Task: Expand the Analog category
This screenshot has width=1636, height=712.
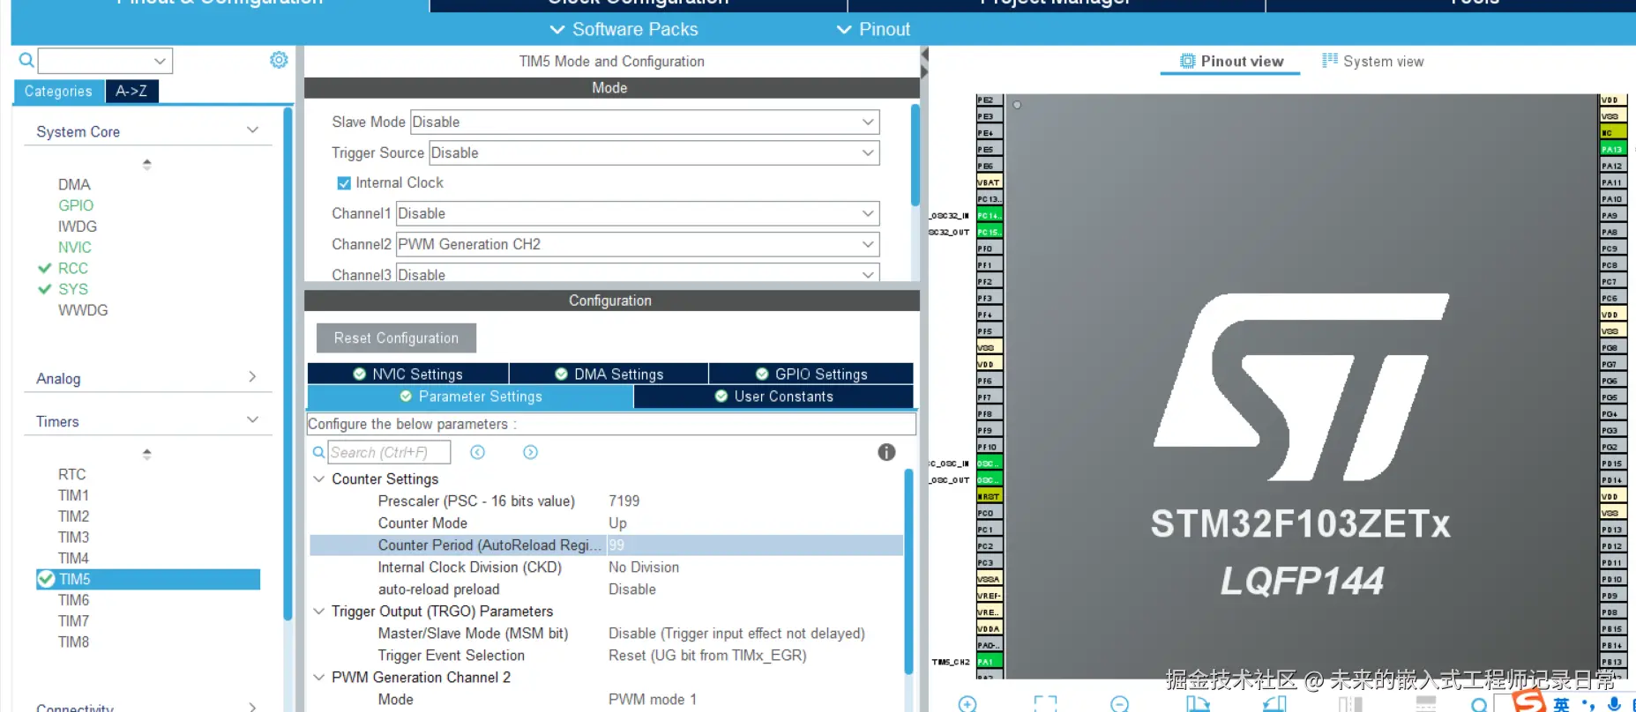Action: click(x=252, y=377)
